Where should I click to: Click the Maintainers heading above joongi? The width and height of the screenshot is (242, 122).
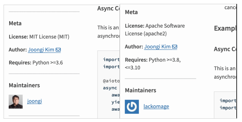point(24,85)
